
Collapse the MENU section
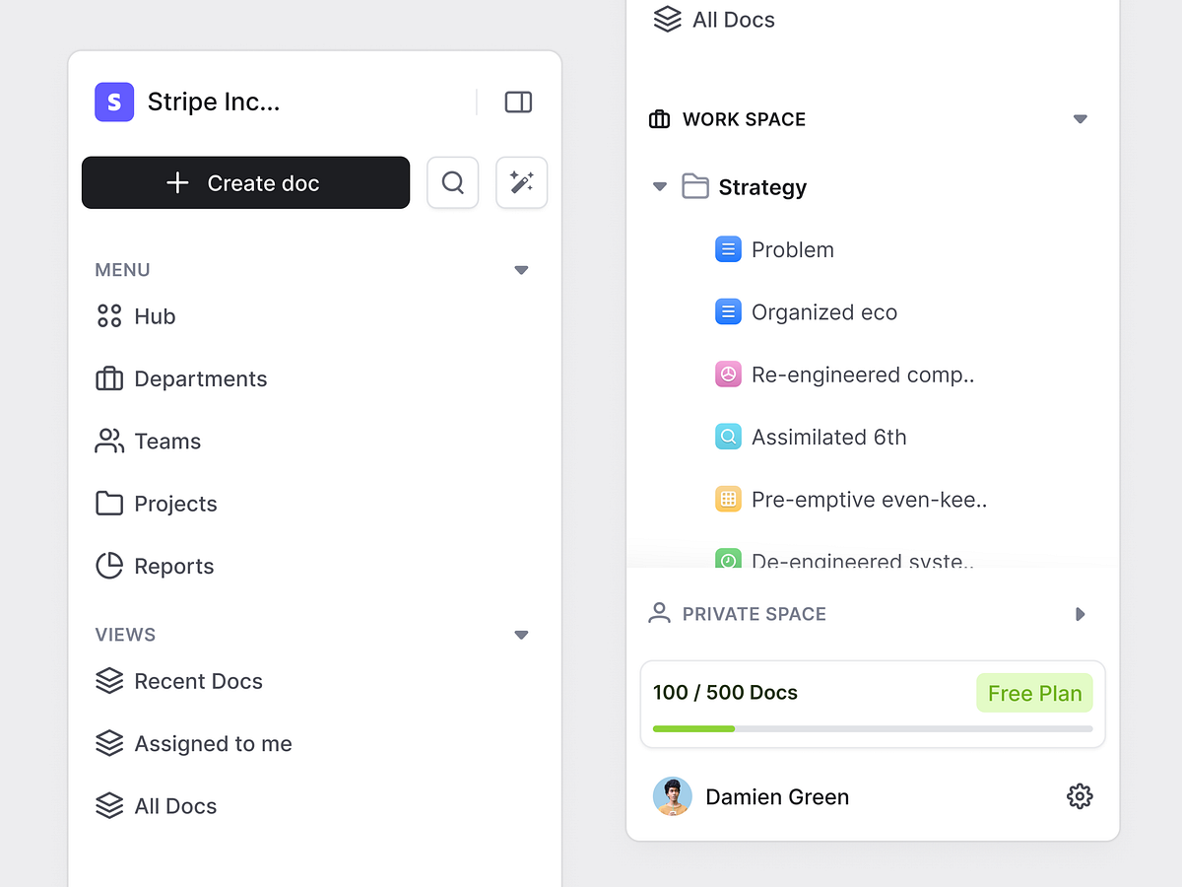[x=521, y=269]
